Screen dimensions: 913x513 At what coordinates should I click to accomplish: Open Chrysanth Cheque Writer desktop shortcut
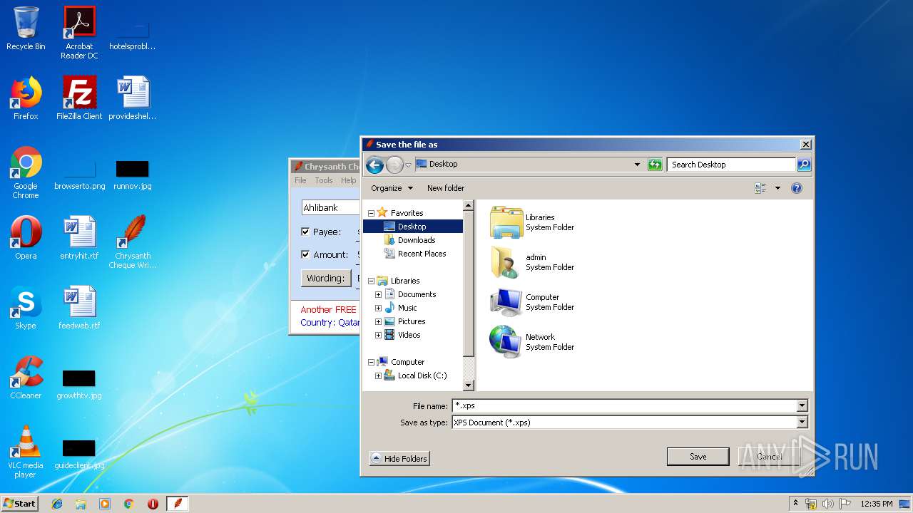(133, 242)
